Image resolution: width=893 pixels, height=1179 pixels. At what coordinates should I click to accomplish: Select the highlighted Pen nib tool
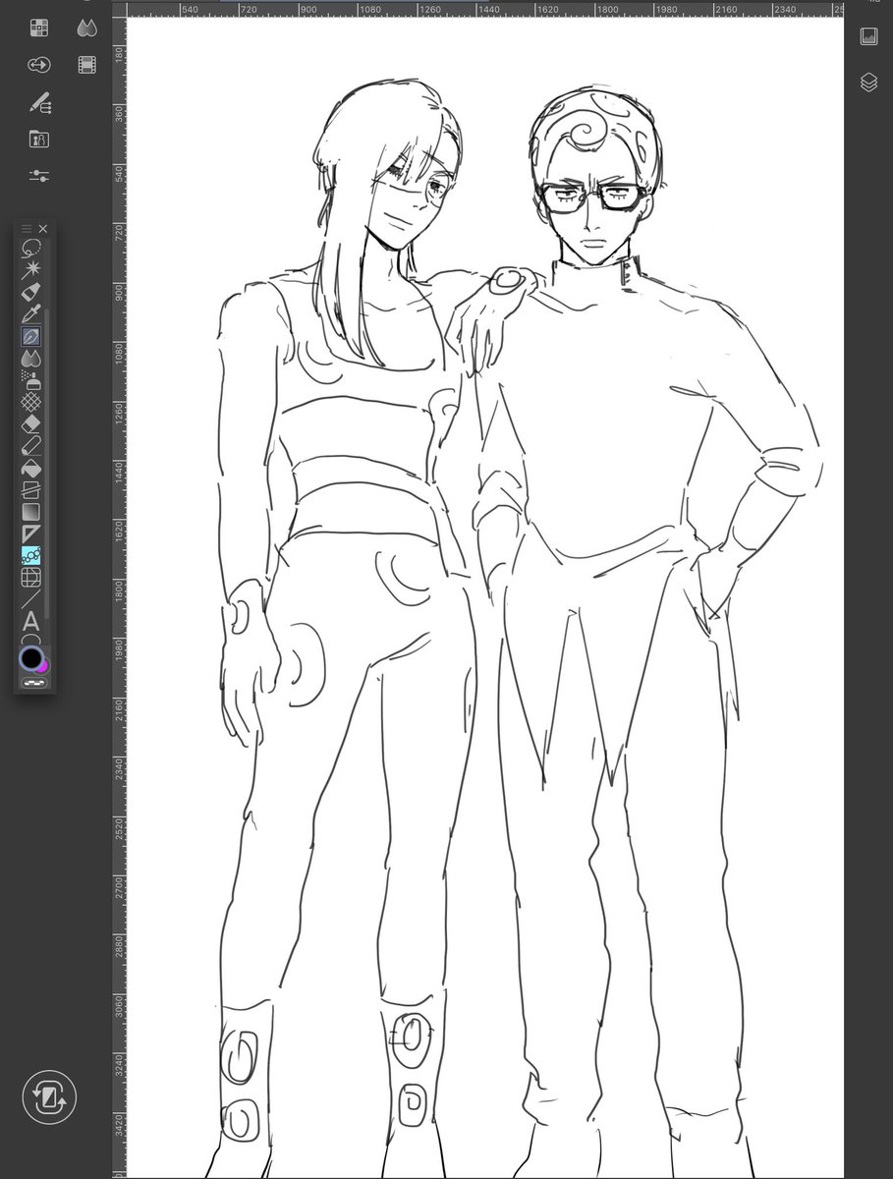30,337
